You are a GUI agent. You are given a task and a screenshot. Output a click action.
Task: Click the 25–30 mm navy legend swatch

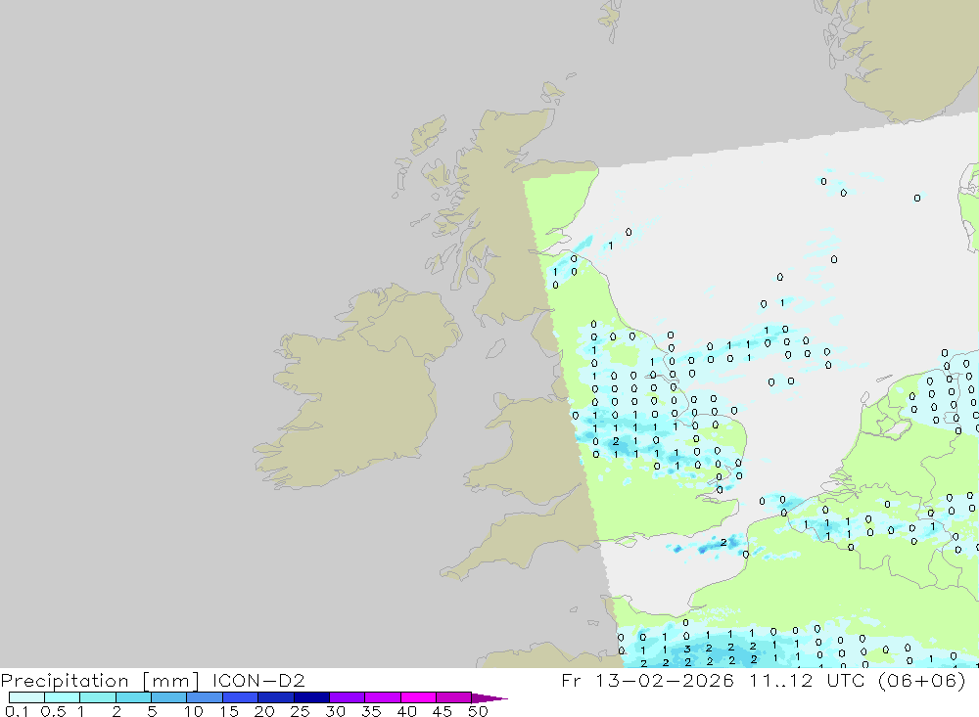point(311,697)
